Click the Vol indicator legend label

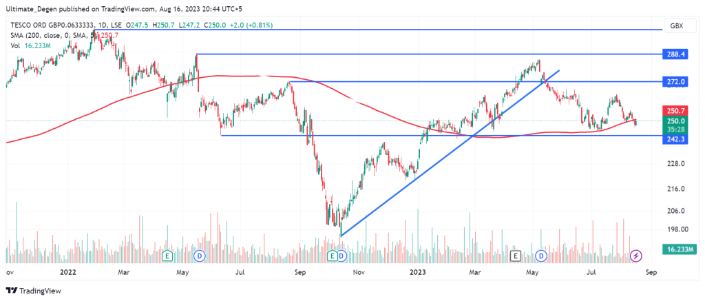pyautogui.click(x=15, y=45)
